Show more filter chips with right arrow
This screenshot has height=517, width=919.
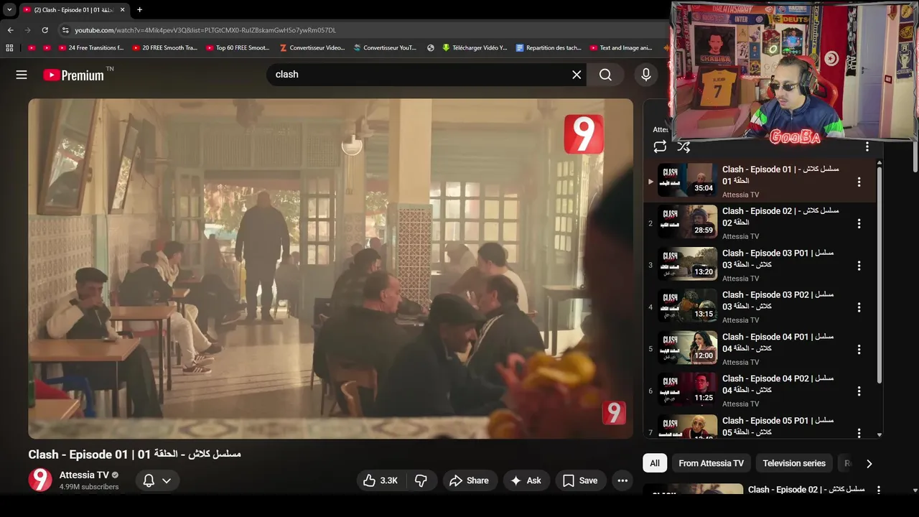click(x=869, y=463)
